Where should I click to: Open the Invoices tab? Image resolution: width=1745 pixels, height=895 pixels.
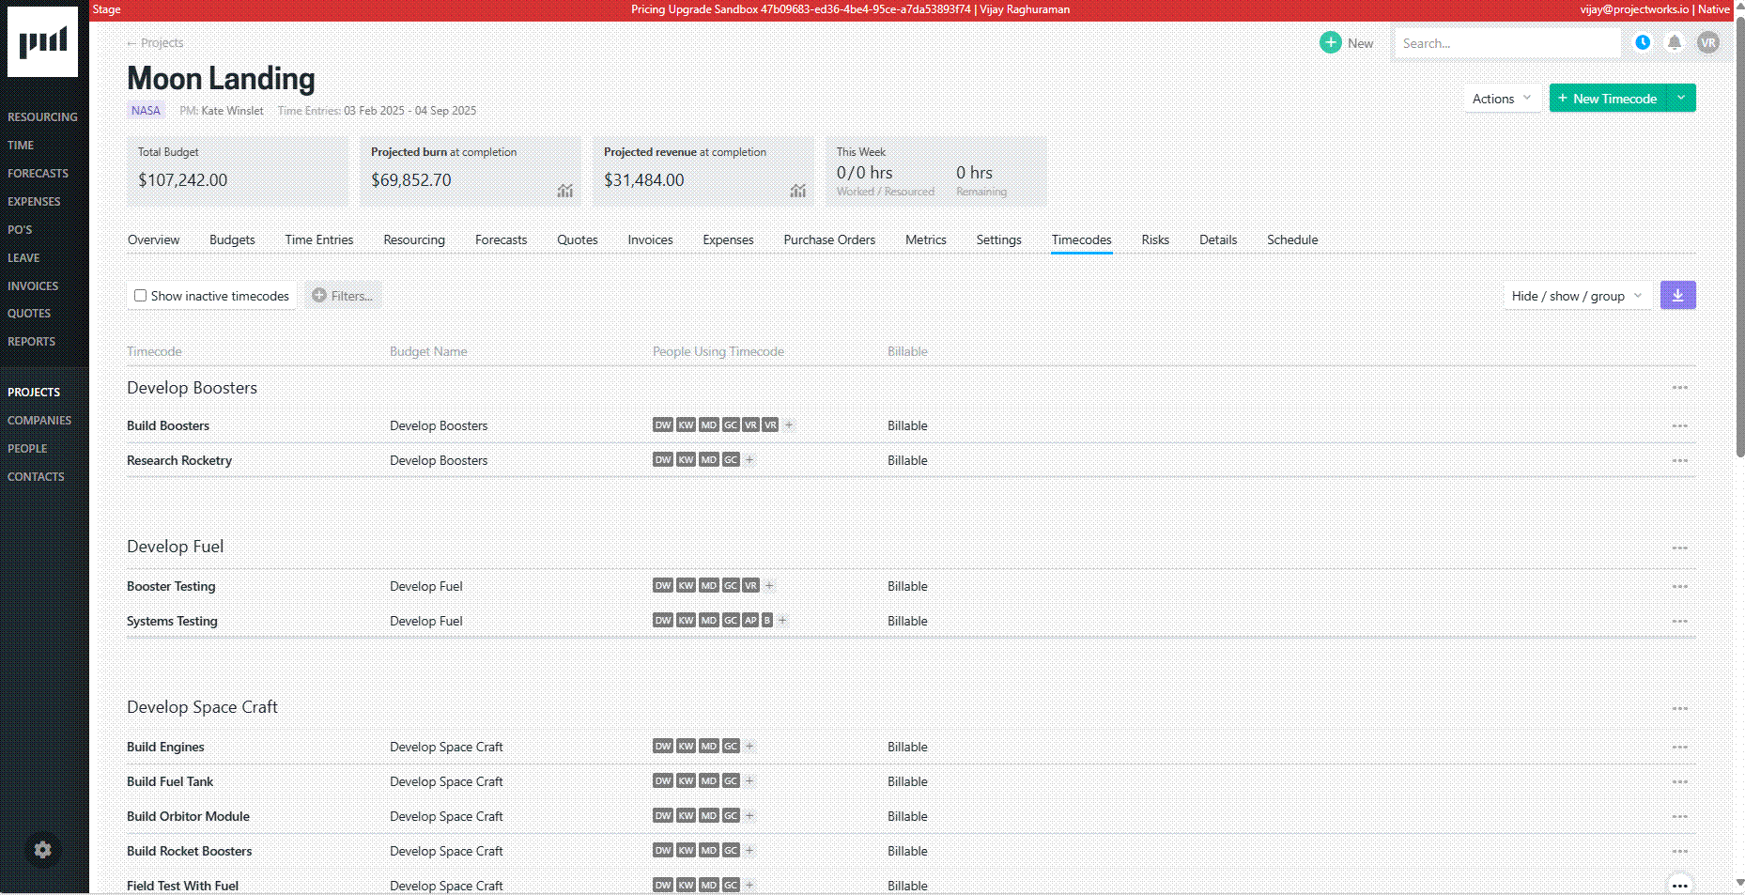650,239
